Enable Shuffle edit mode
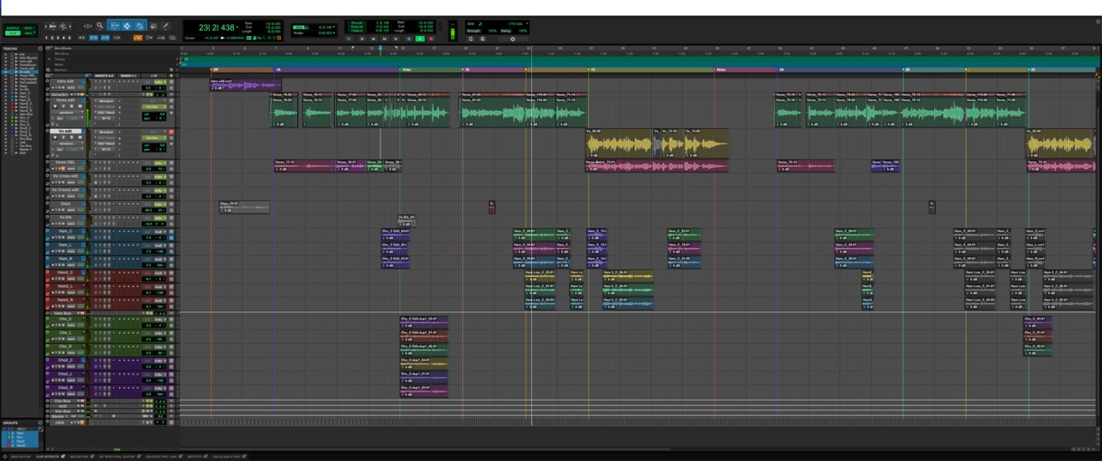The height and width of the screenshot is (461, 1102). pyautogui.click(x=12, y=29)
